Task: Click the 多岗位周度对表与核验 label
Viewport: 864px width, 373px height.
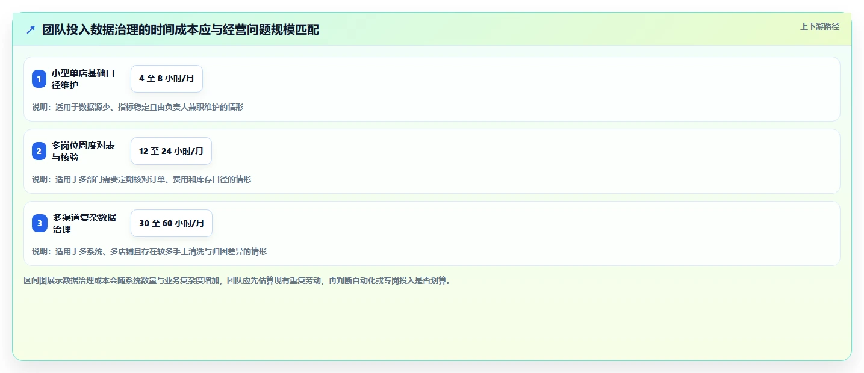Action: pos(83,151)
